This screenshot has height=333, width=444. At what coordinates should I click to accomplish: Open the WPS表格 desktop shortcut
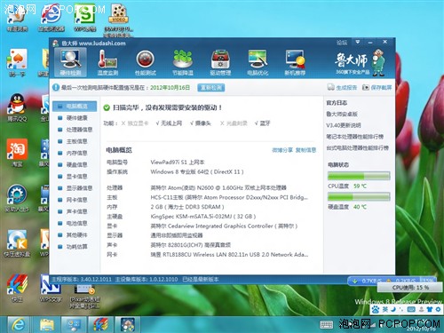pyautogui.click(x=85, y=19)
